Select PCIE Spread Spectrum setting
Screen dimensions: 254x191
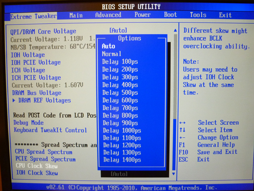tap(46, 159)
